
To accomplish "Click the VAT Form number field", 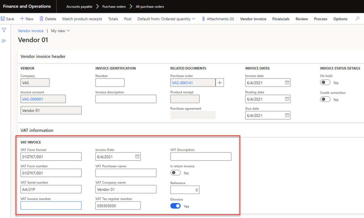I will (51, 173).
